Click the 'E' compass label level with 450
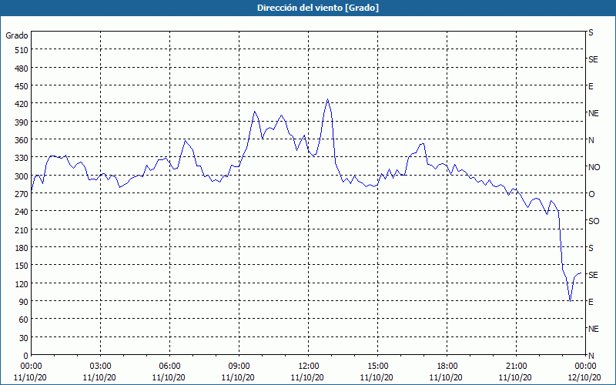This screenshot has width=616, height=385. pos(591,86)
